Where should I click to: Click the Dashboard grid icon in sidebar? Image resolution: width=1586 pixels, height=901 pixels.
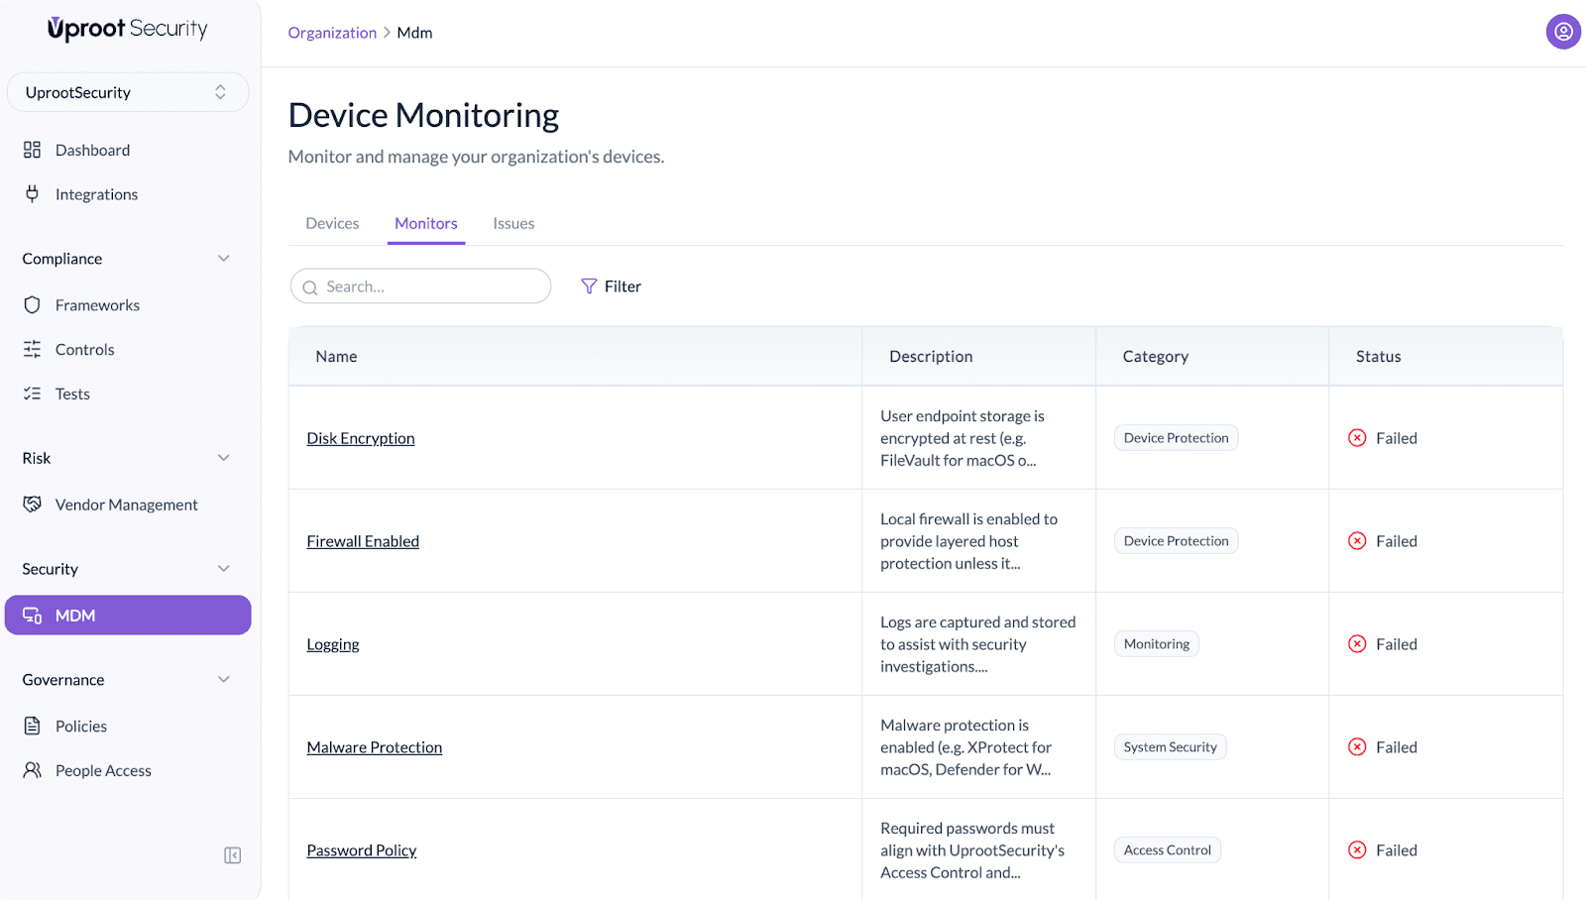click(x=32, y=150)
